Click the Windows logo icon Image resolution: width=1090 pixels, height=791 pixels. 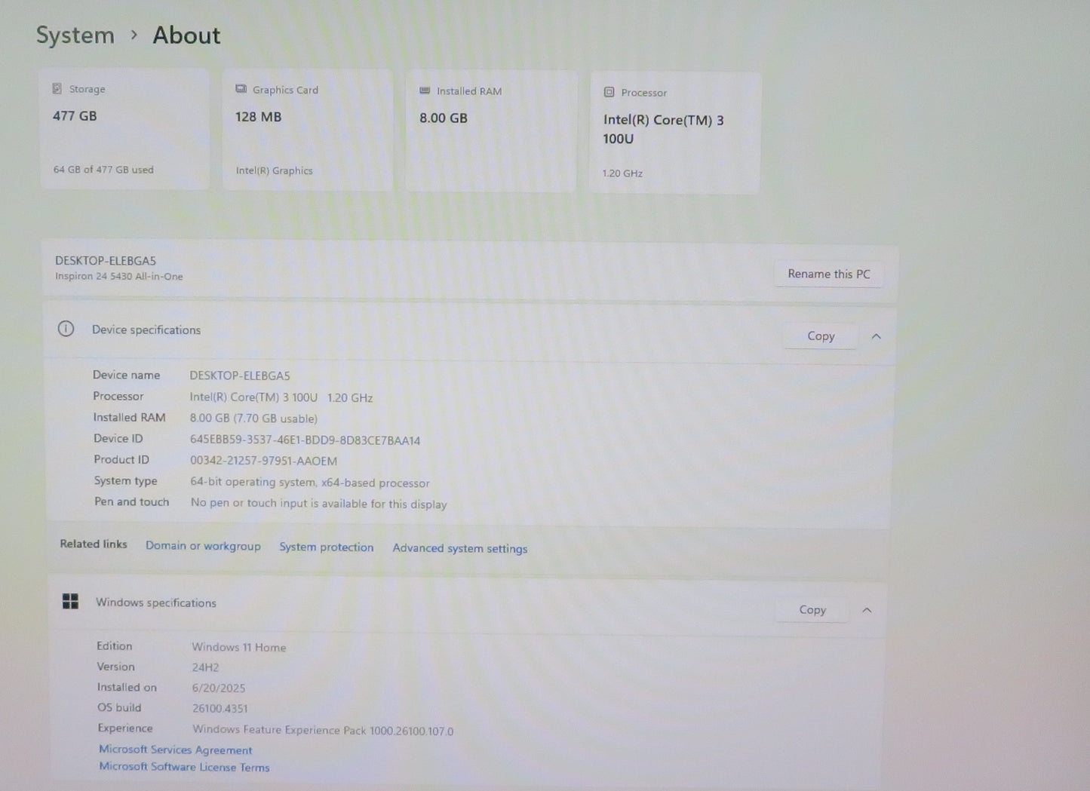[70, 601]
